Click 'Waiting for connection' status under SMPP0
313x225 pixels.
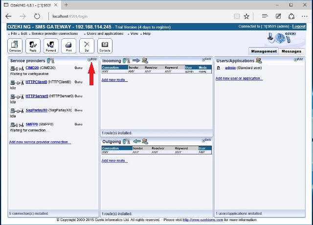(29, 130)
